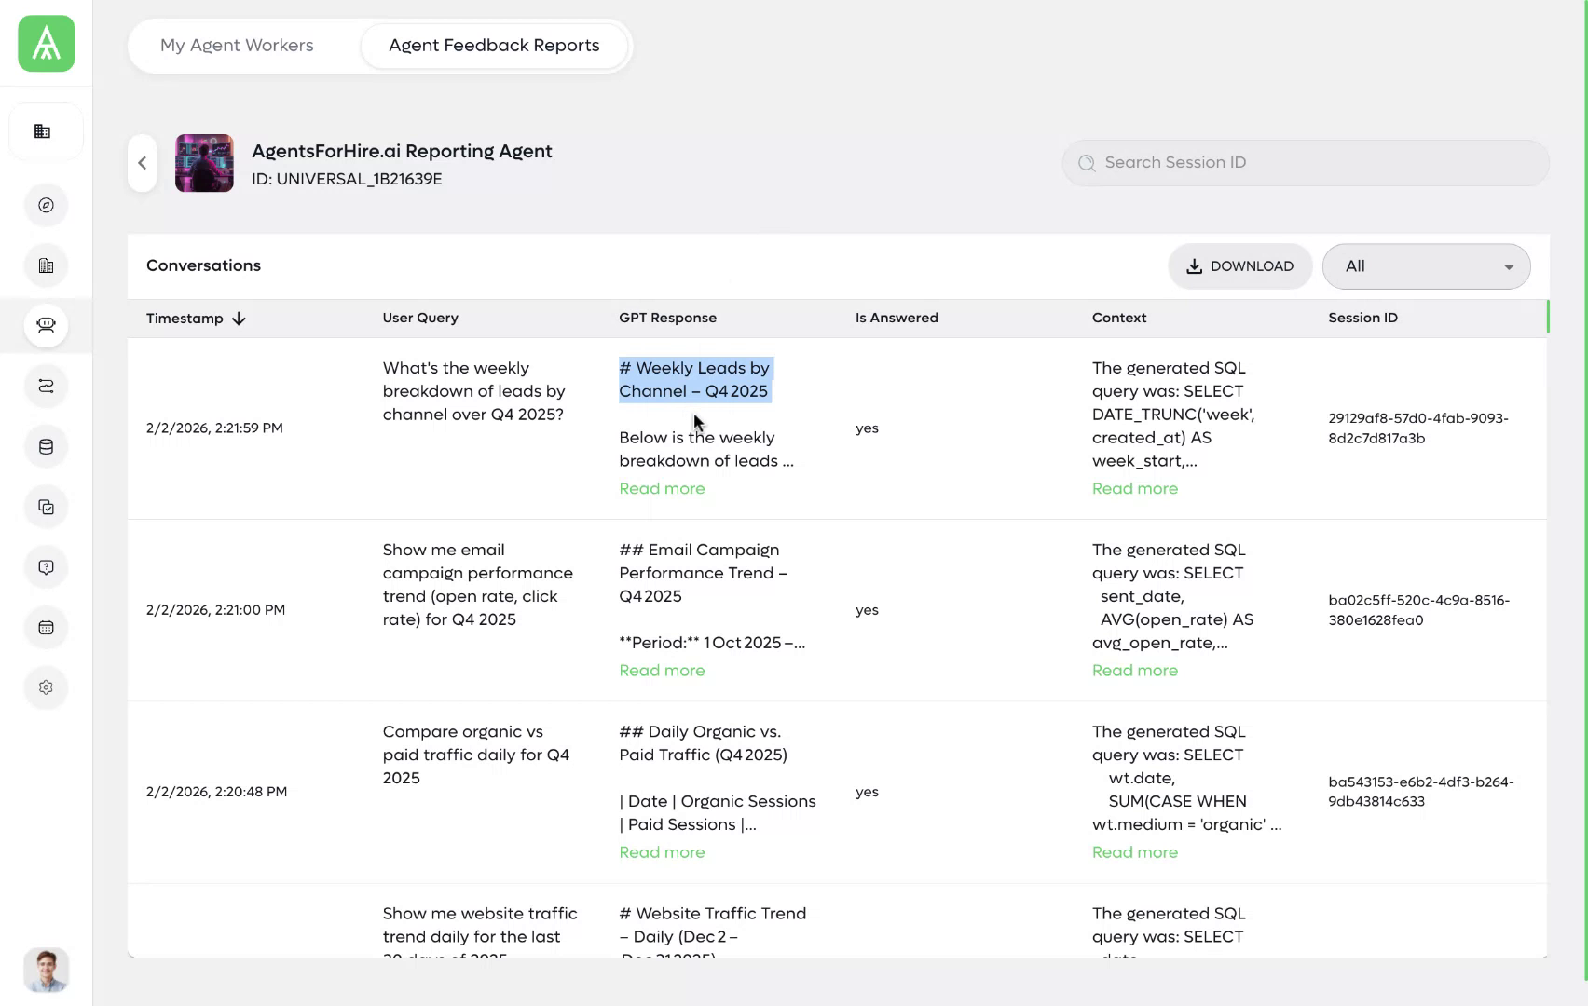Click the DOWNLOAD button
The width and height of the screenshot is (1588, 1006).
click(1239, 266)
